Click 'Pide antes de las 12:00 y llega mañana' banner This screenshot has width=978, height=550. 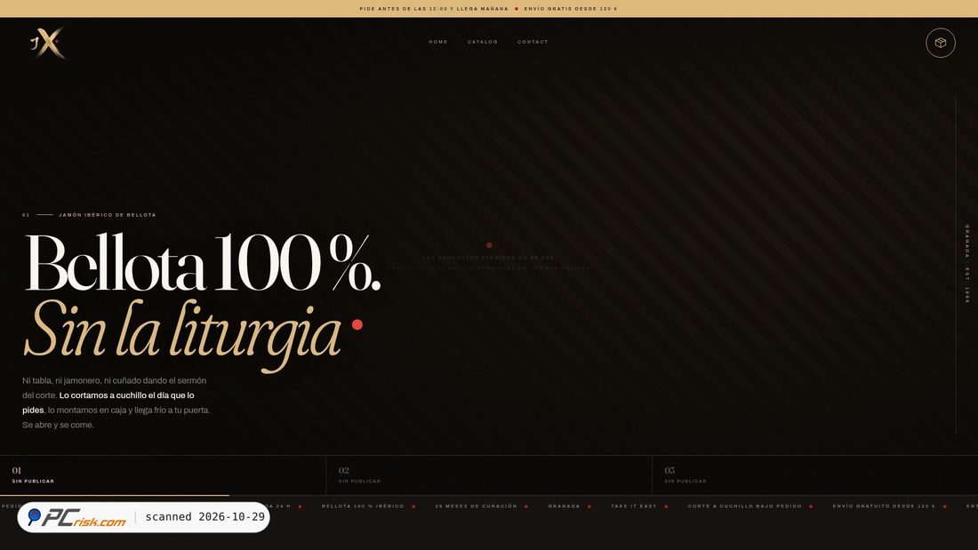point(434,9)
